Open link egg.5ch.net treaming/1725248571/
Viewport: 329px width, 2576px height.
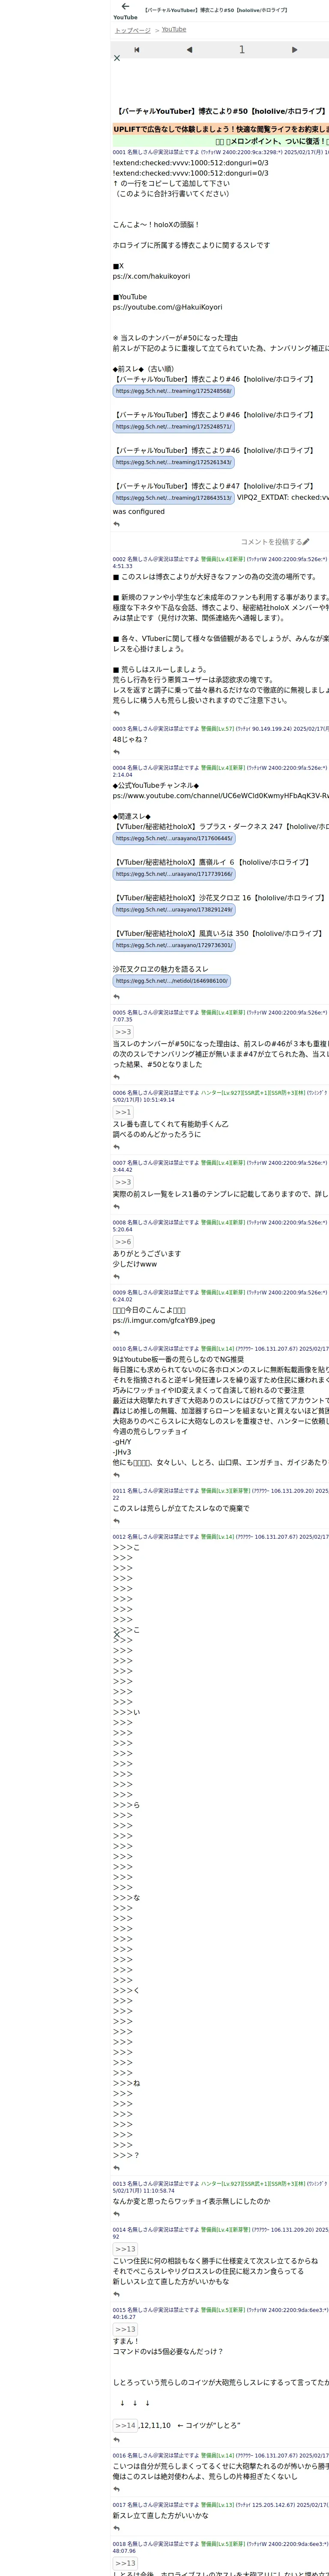point(173,427)
